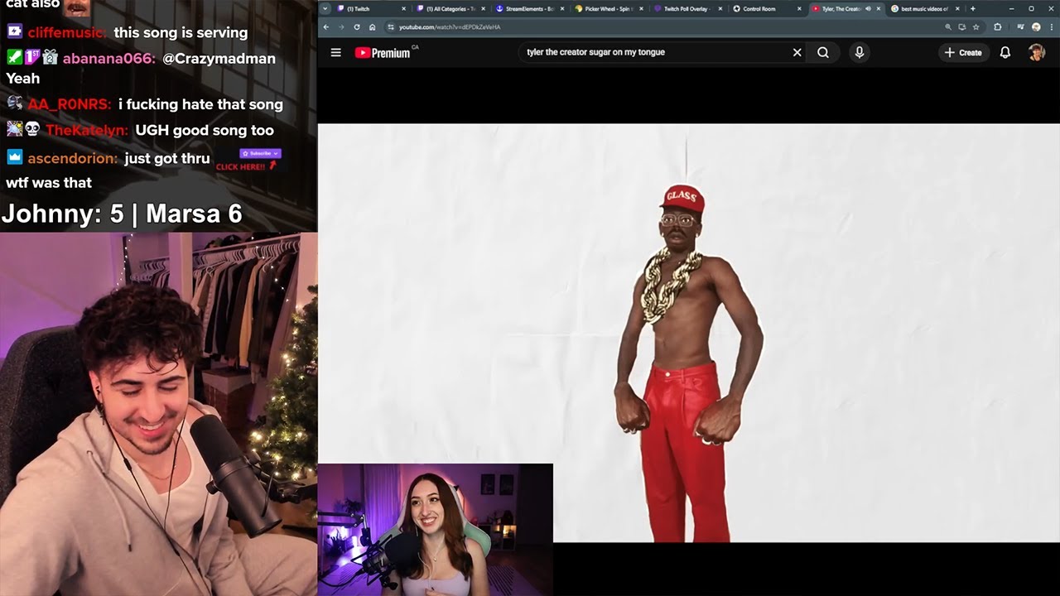Reload the page with browser refresh
The height and width of the screenshot is (596, 1060).
pos(357,27)
